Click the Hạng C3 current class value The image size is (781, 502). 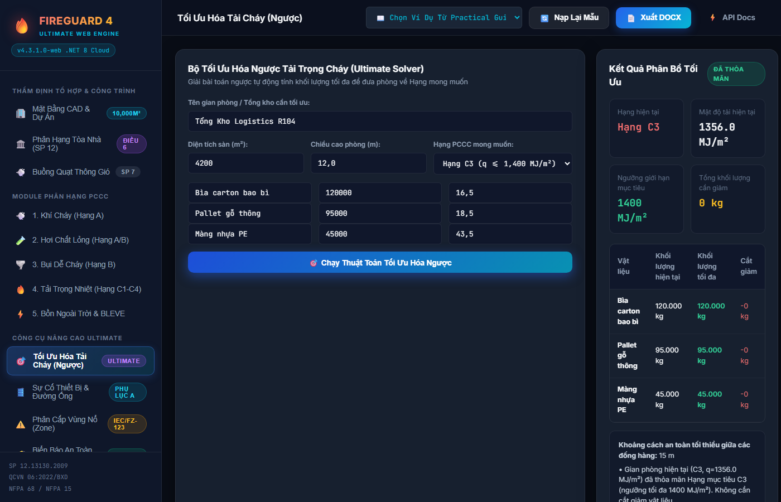coord(638,127)
